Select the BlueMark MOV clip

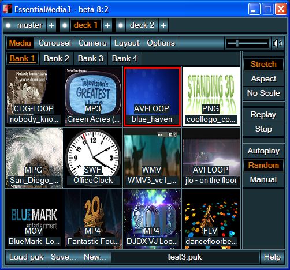[x=34, y=219]
